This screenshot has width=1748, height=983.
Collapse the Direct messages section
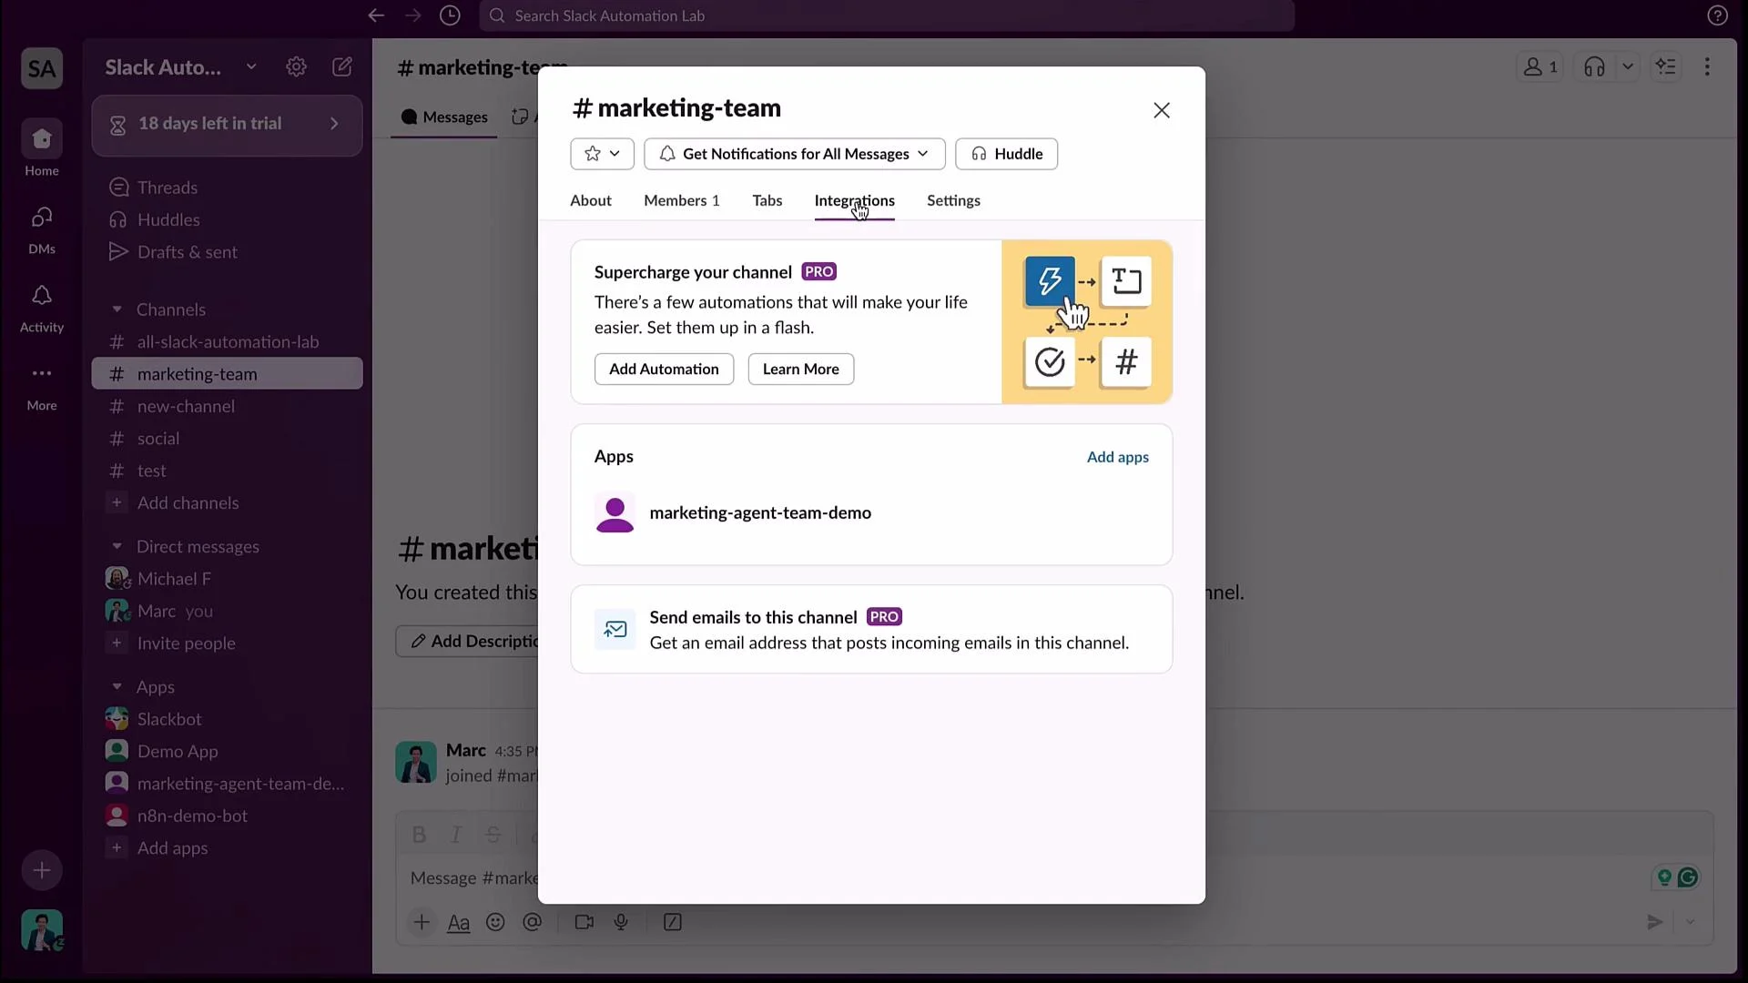pyautogui.click(x=117, y=546)
